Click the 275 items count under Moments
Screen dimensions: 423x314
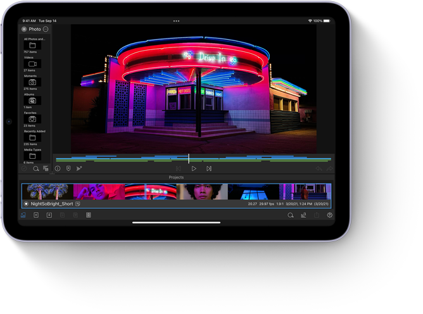click(x=30, y=89)
